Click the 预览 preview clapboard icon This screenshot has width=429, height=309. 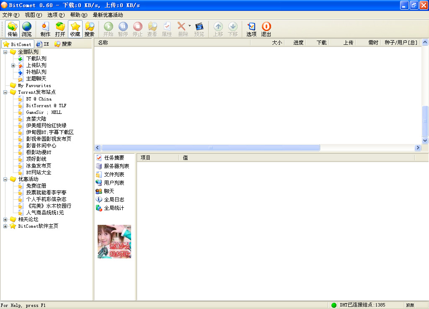tap(199, 29)
